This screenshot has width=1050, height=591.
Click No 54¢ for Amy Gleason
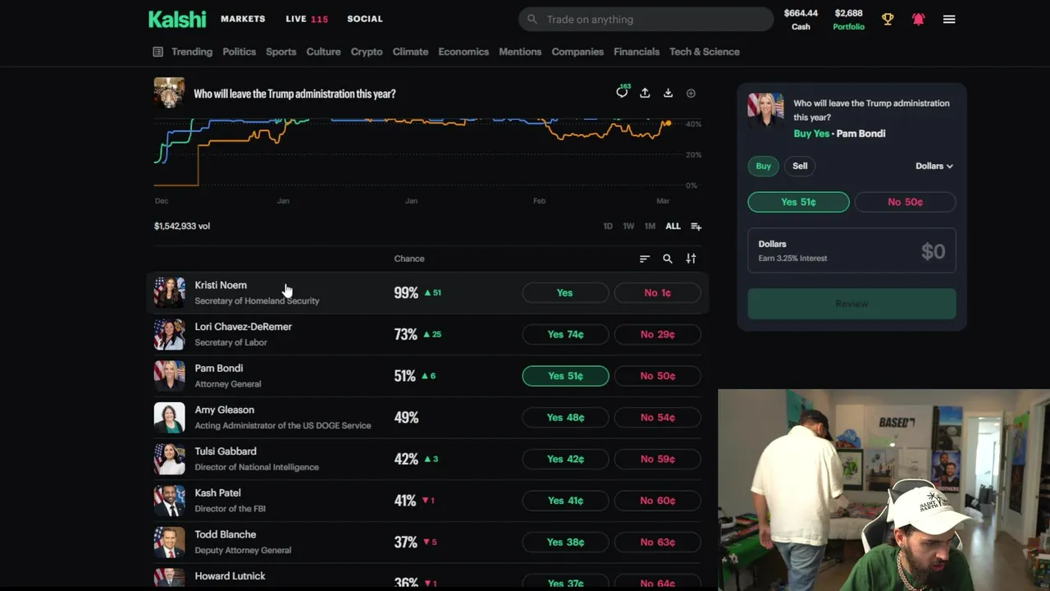pyautogui.click(x=657, y=417)
